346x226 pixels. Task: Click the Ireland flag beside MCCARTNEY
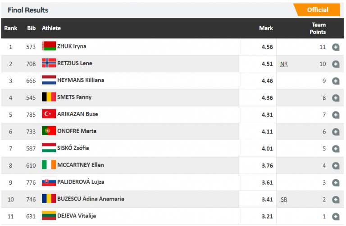click(49, 165)
